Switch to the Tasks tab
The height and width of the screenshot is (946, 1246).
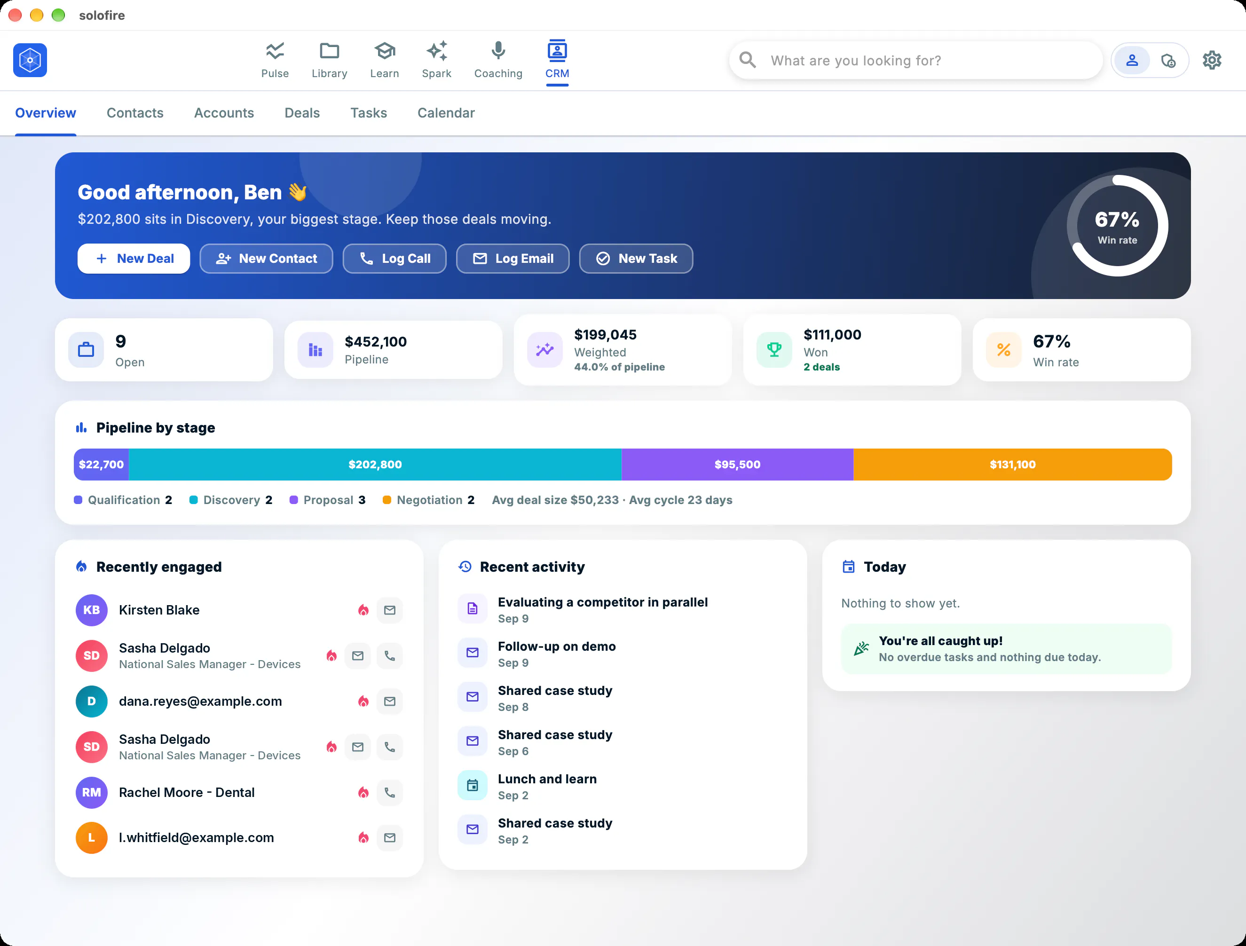point(368,113)
